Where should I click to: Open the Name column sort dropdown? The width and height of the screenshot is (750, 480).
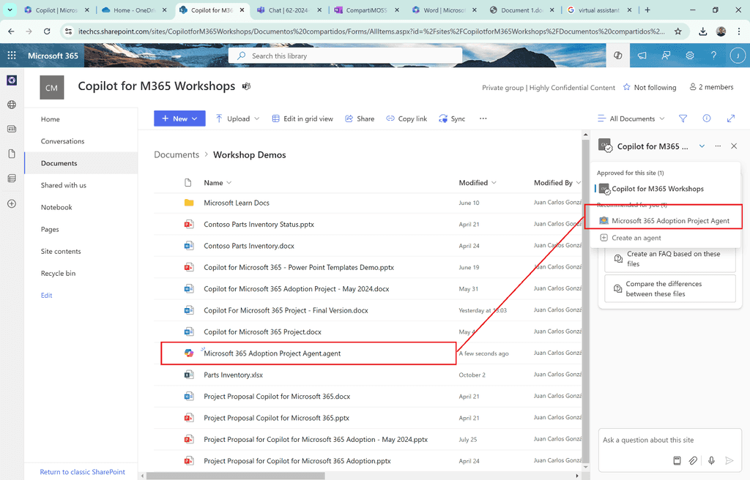[x=229, y=183]
